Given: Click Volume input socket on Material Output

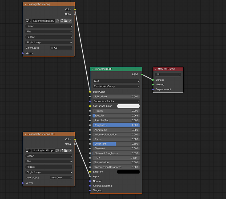Looking at the screenshot, I should pyautogui.click(x=153, y=85).
